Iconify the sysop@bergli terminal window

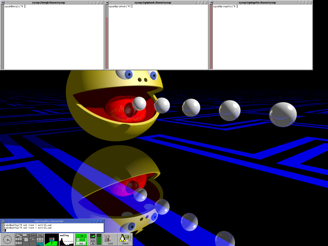click(91, 2)
